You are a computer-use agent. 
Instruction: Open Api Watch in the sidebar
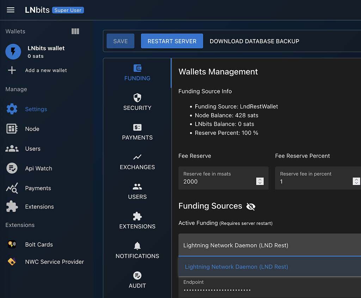pyautogui.click(x=38, y=168)
